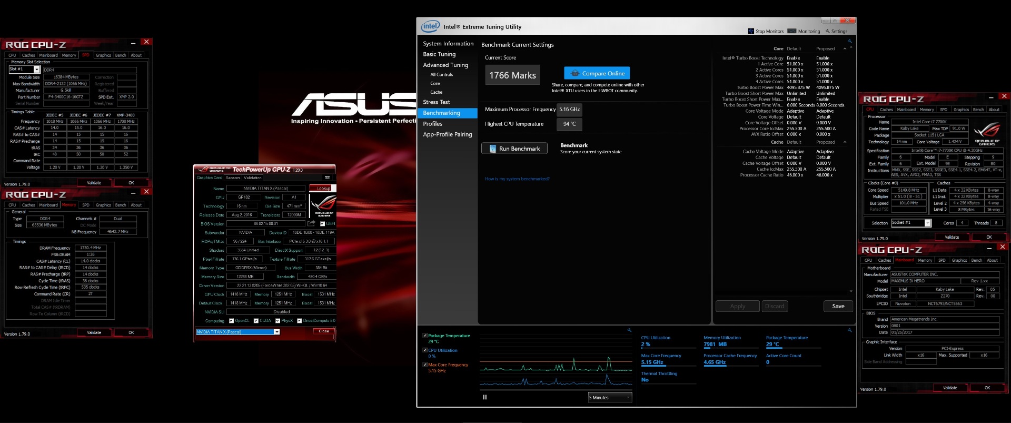Open Socket #1 selection dropdown in CPU-Z
This screenshot has height=423, width=1011.
click(x=911, y=223)
